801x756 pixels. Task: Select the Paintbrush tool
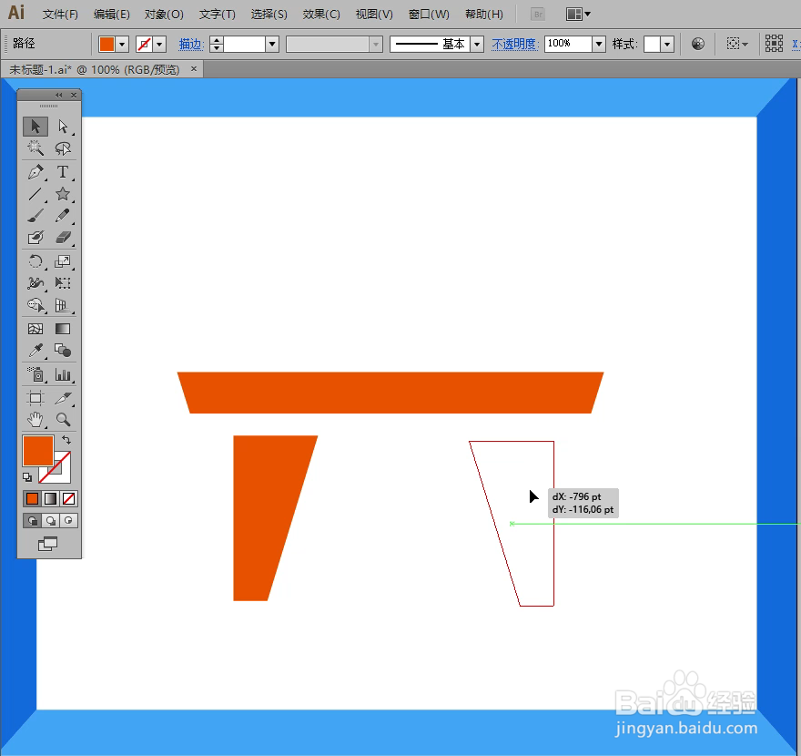pos(35,216)
